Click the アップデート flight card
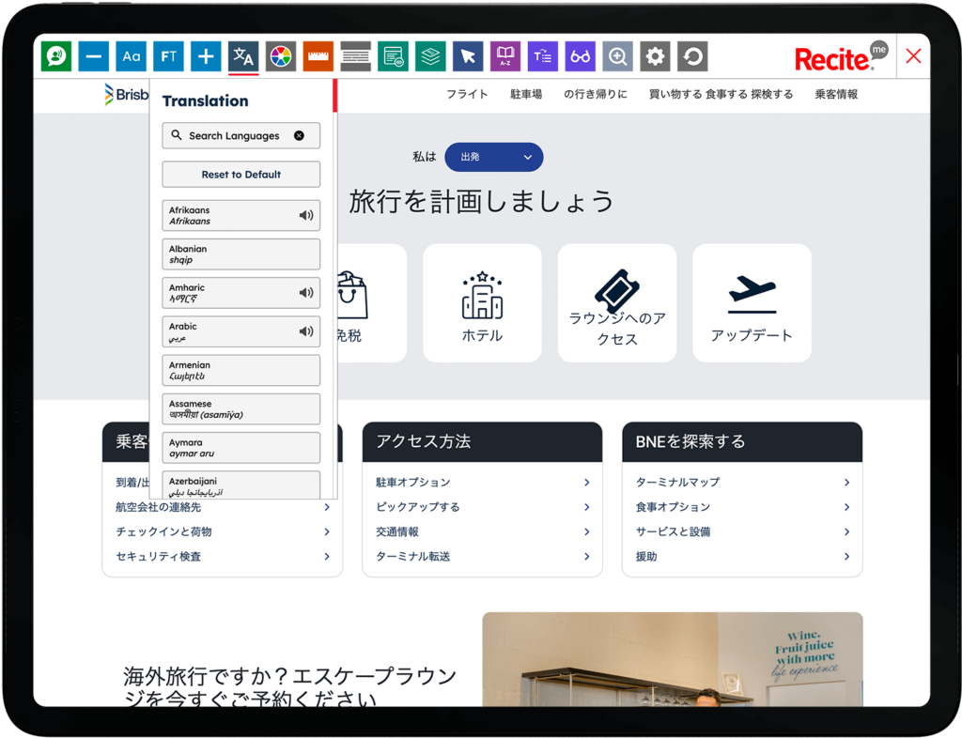The height and width of the screenshot is (738, 962). click(x=753, y=302)
